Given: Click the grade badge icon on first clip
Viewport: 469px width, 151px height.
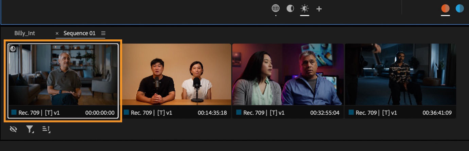Looking at the screenshot, I should (x=13, y=49).
